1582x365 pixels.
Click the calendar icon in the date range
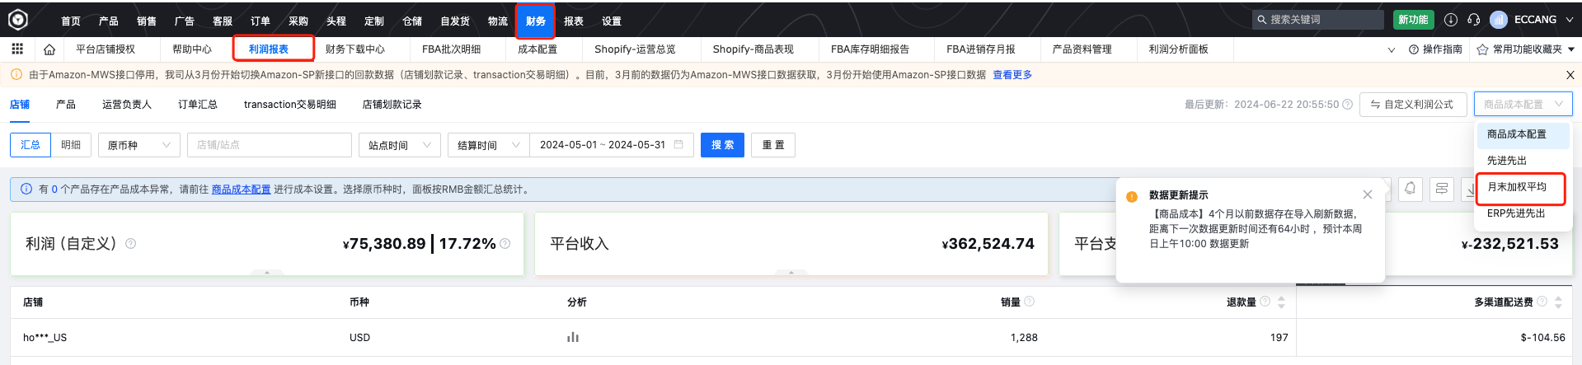pos(679,145)
